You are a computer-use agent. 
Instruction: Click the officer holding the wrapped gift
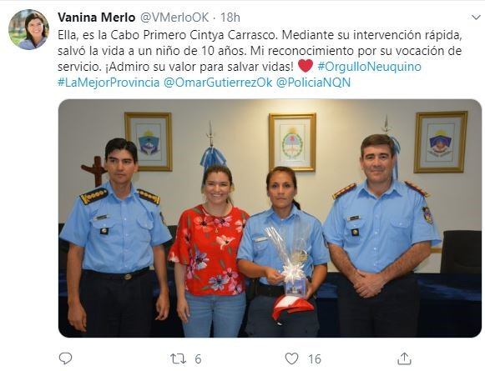click(x=282, y=253)
